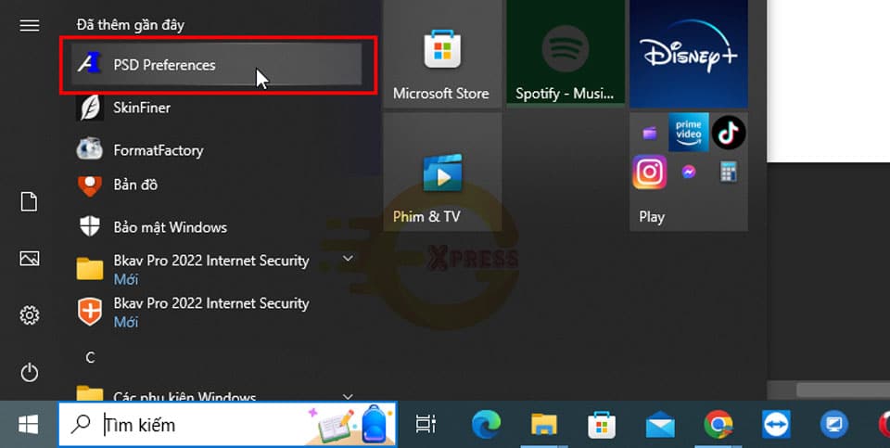Click the Tìm kiếm search box
This screenshot has width=890, height=448.
[204, 425]
